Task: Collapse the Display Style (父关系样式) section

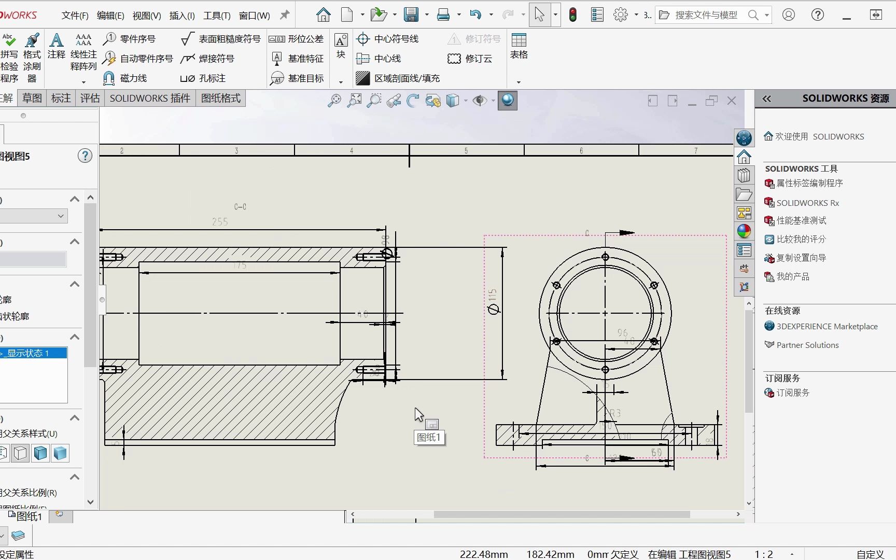Action: 75,418
